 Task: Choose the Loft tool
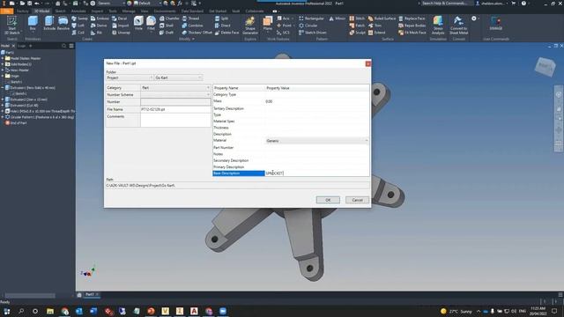[x=78, y=26]
